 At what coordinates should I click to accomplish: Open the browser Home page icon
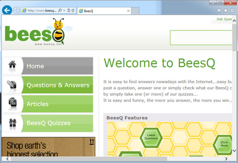coord(219,10)
